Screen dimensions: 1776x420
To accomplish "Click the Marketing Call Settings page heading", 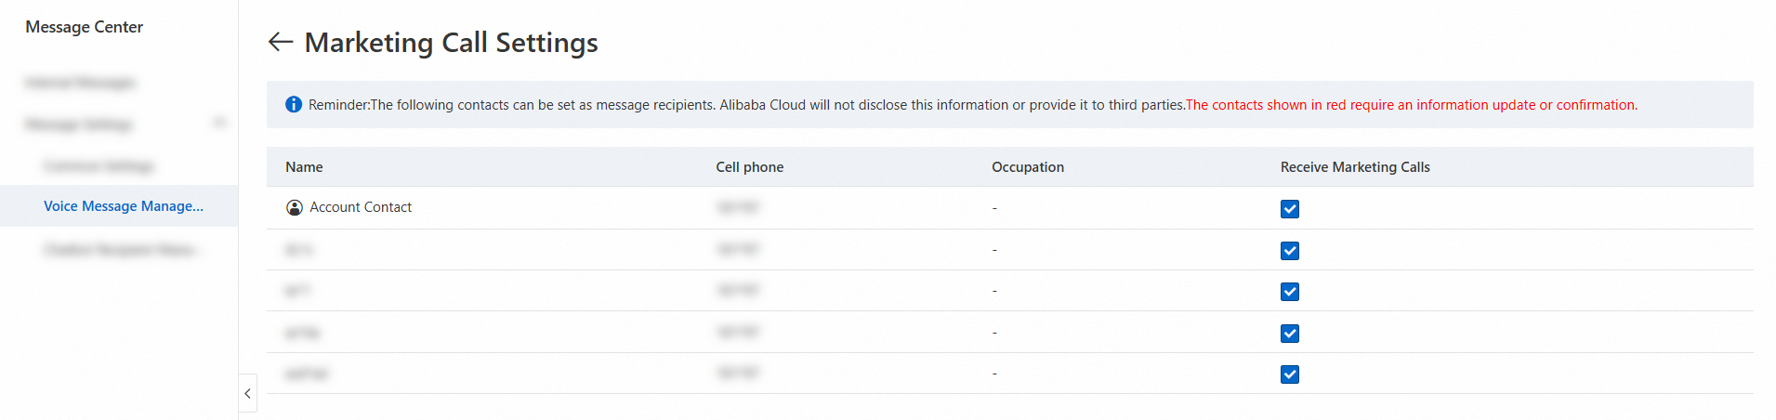I will point(452,43).
